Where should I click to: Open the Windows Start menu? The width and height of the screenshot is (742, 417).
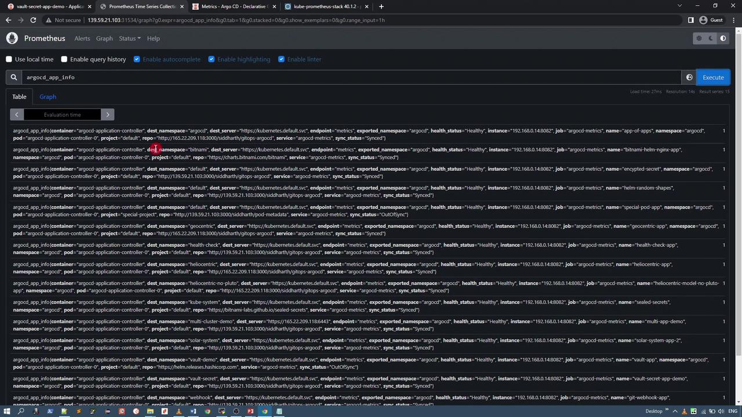point(6,411)
